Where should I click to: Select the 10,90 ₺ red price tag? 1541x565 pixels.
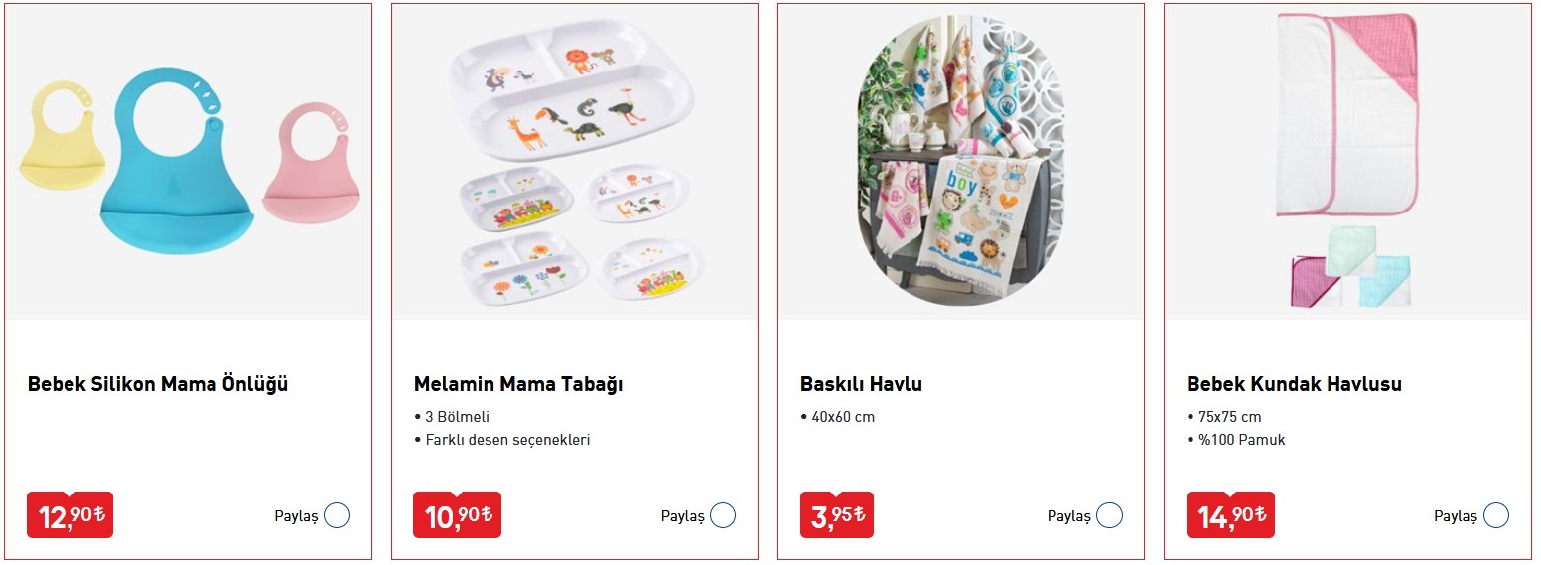457,515
